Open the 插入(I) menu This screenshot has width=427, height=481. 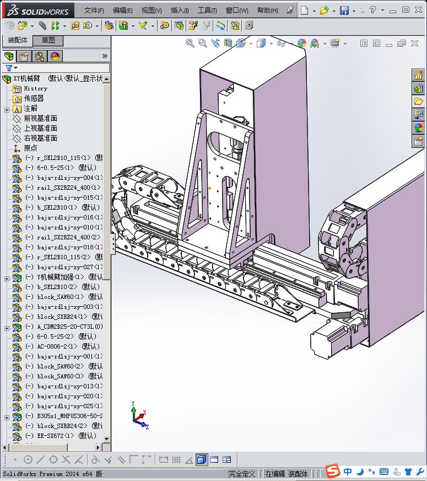tap(180, 10)
